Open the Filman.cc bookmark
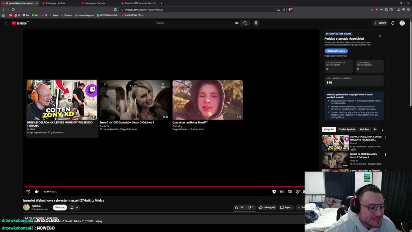 pos(67,15)
